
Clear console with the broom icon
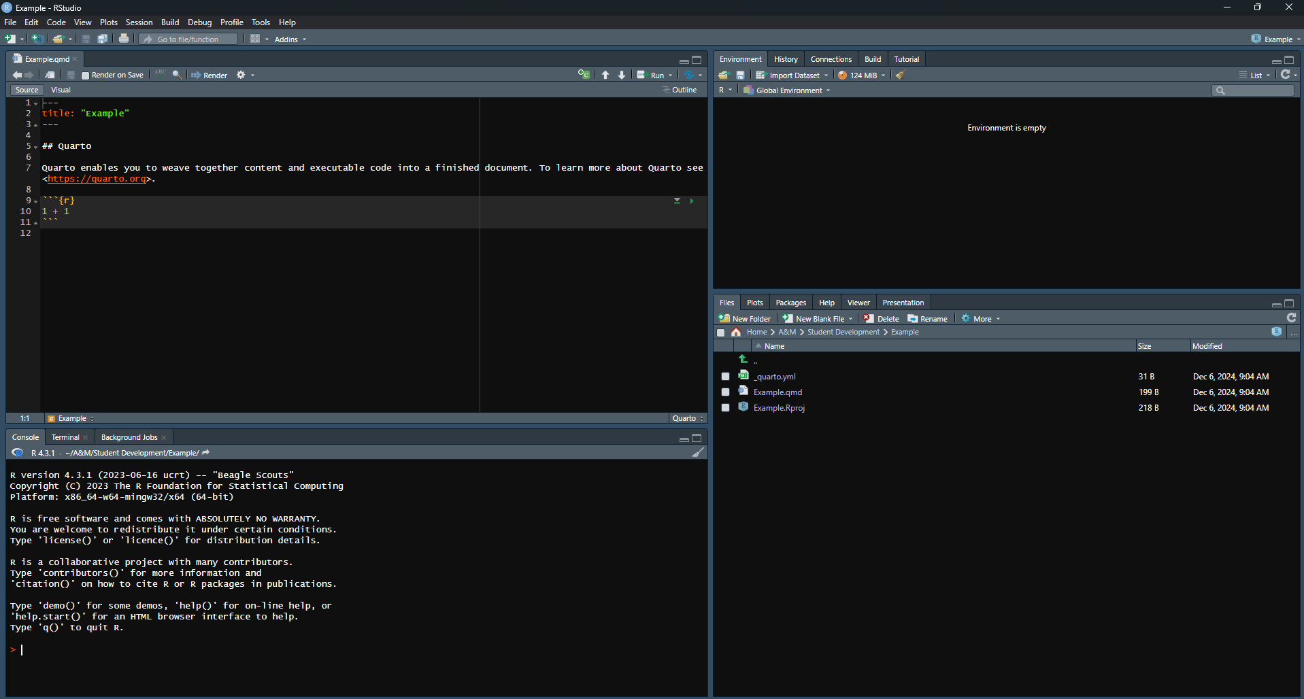tap(698, 452)
